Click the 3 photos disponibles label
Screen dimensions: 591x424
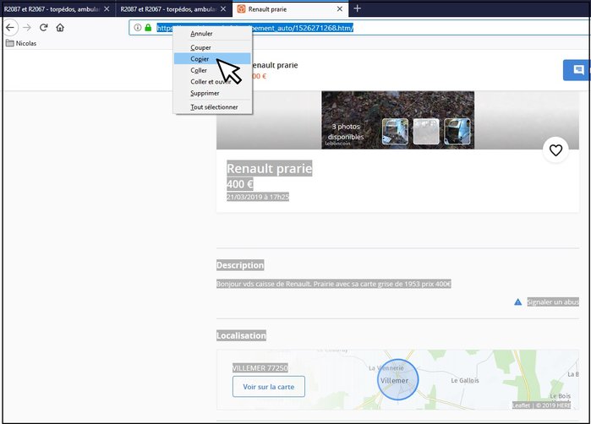(x=346, y=132)
